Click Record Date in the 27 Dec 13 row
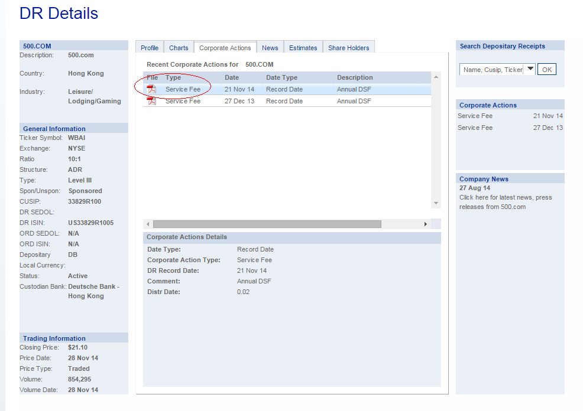583x411 pixels. tap(284, 101)
